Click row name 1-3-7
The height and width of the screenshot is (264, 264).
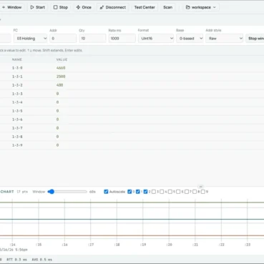(x=17, y=128)
